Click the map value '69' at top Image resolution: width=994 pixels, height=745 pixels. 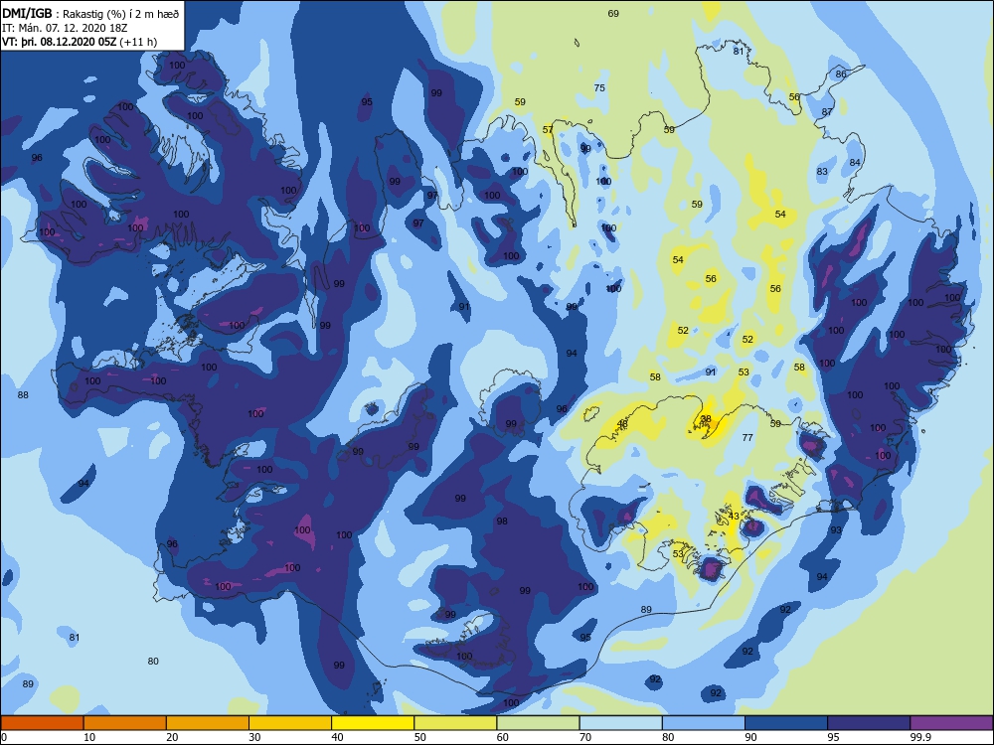(613, 13)
